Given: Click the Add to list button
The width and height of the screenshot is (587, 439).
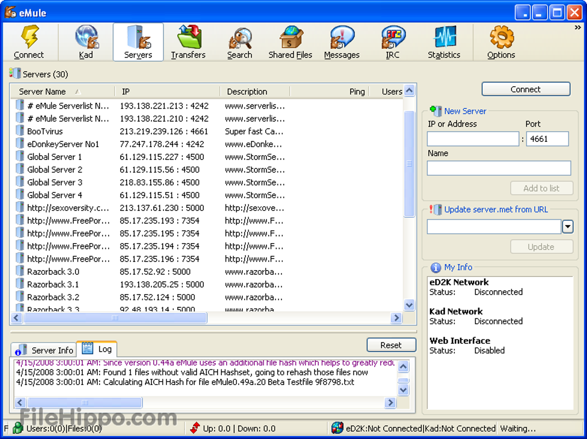Looking at the screenshot, I should click(542, 188).
